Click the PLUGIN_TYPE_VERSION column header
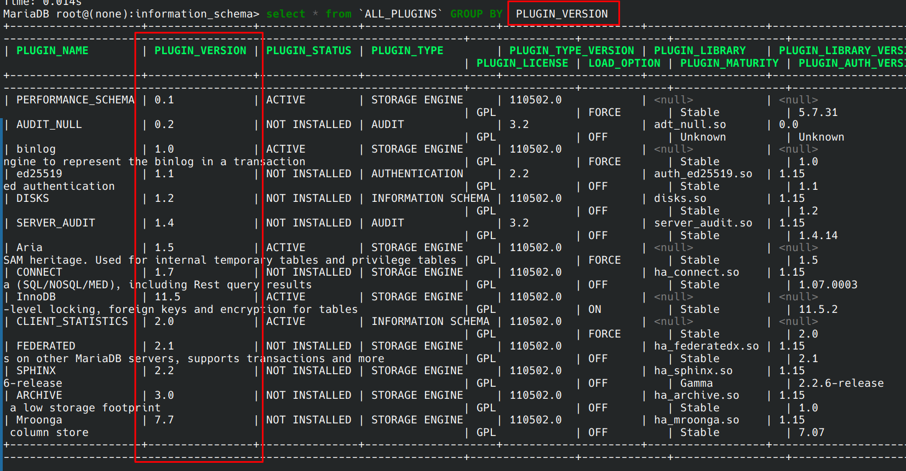The width and height of the screenshot is (906, 471). coord(572,51)
